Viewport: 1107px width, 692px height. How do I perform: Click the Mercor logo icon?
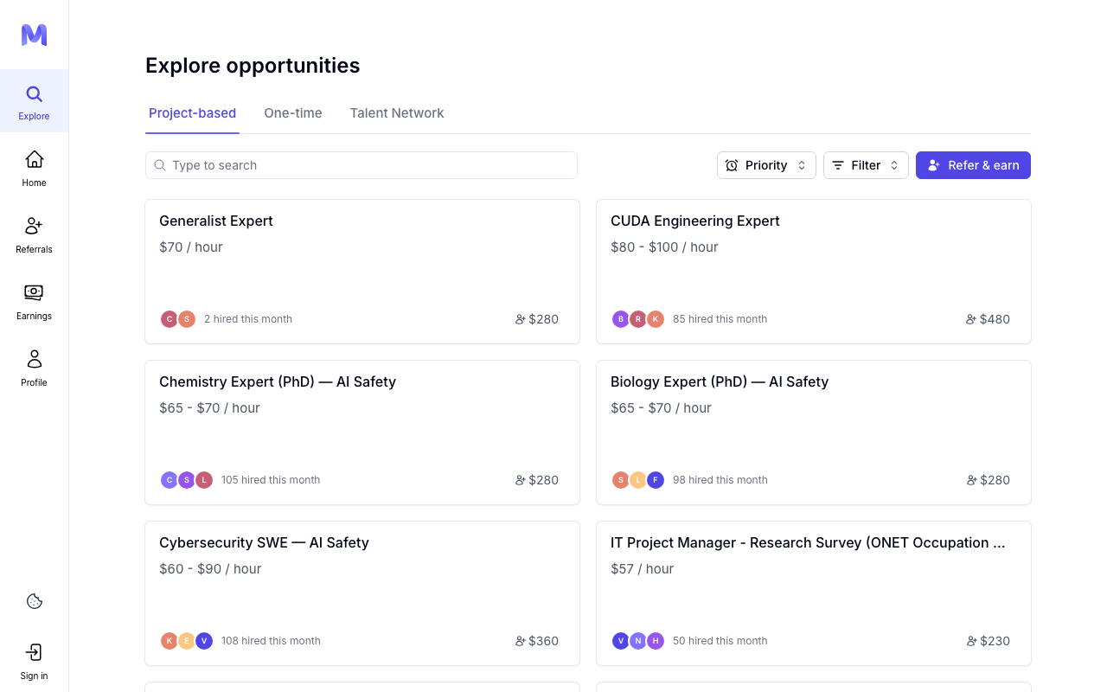click(34, 35)
